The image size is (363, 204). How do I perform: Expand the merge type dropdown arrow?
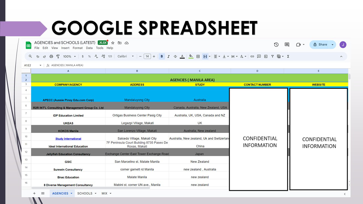[210, 56]
